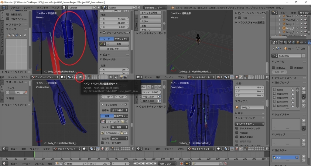Viewport: 311px width, 166px height.
Task: Adjust the 強さ 1.000 brush strength slider
Action: [x=149, y=101]
